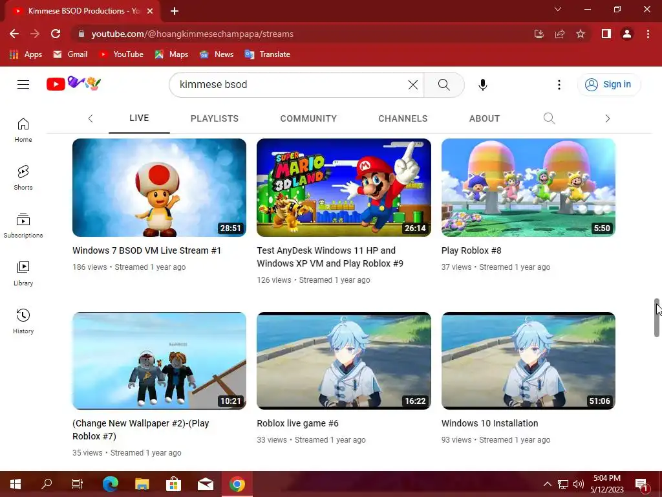Open the Windows Start menu
The width and height of the screenshot is (662, 497).
pyautogui.click(x=16, y=484)
